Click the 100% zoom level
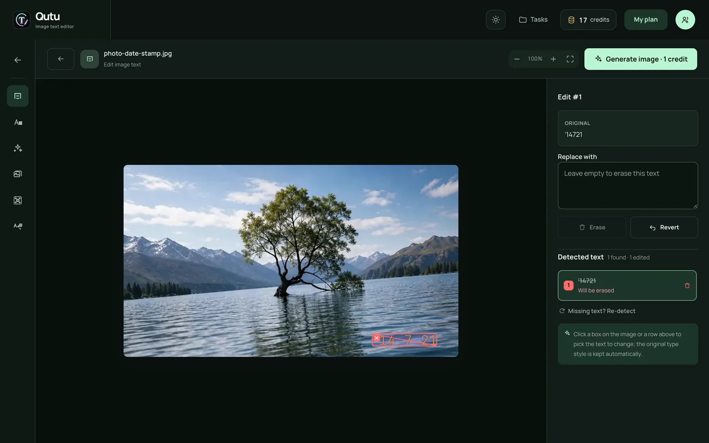The height and width of the screenshot is (443, 709). (535, 59)
